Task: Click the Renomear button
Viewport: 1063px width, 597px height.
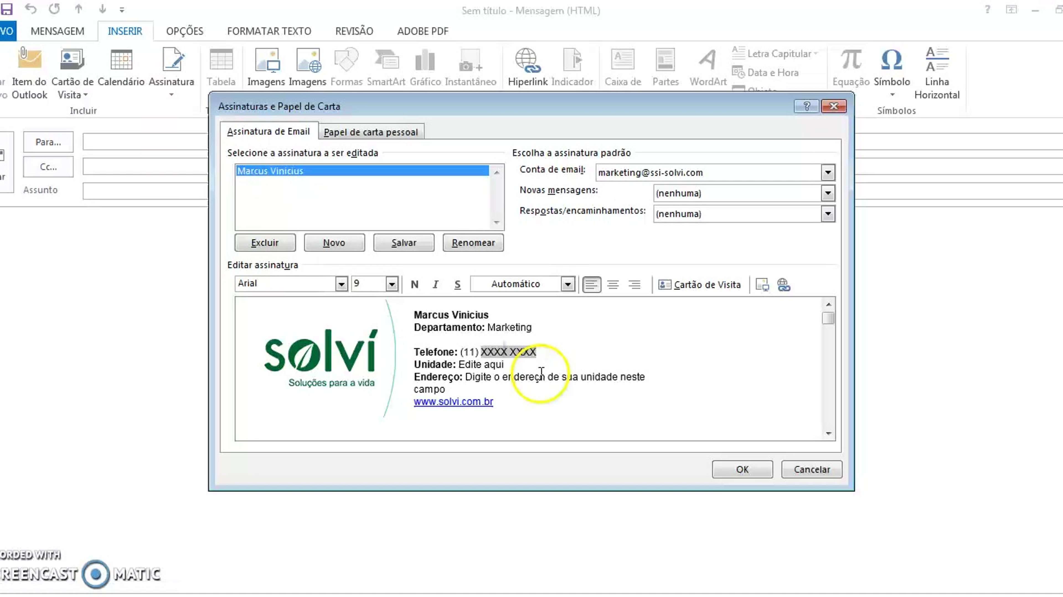Action: tap(473, 243)
